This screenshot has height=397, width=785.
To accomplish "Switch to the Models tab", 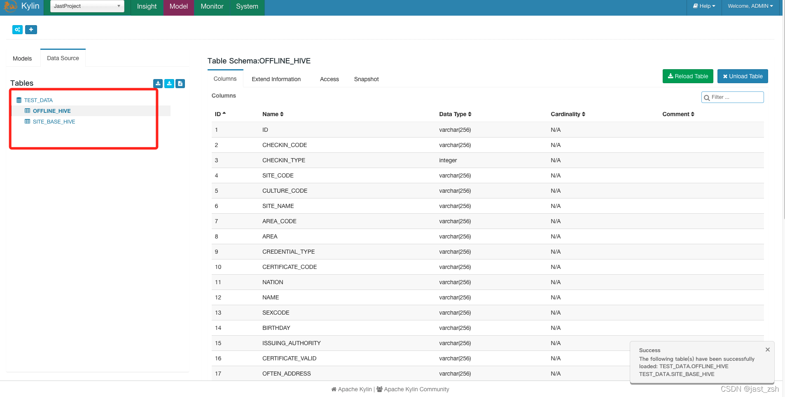I will click(x=22, y=58).
